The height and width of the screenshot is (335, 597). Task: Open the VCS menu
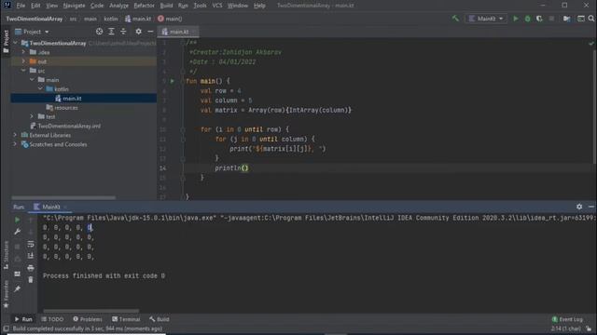pyautogui.click(x=217, y=6)
